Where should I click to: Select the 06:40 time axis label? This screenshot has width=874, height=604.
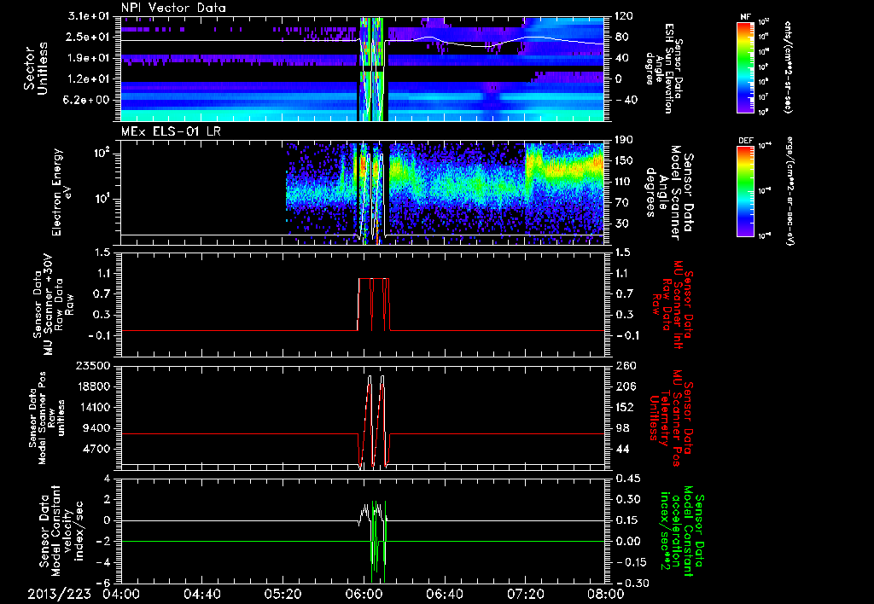click(445, 595)
